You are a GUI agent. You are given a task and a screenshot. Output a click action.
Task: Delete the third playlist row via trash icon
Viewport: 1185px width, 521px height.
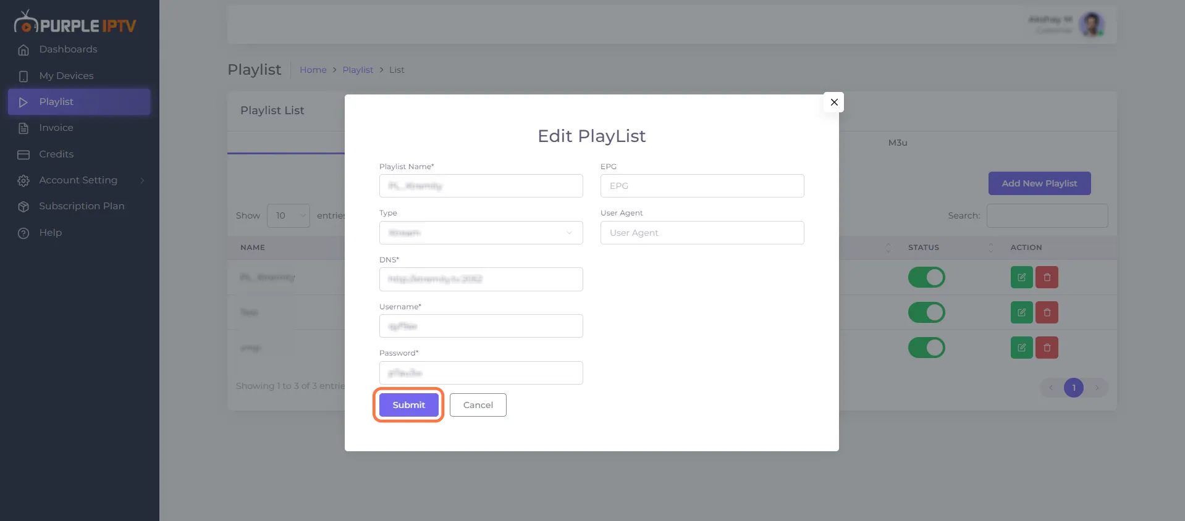(x=1047, y=348)
